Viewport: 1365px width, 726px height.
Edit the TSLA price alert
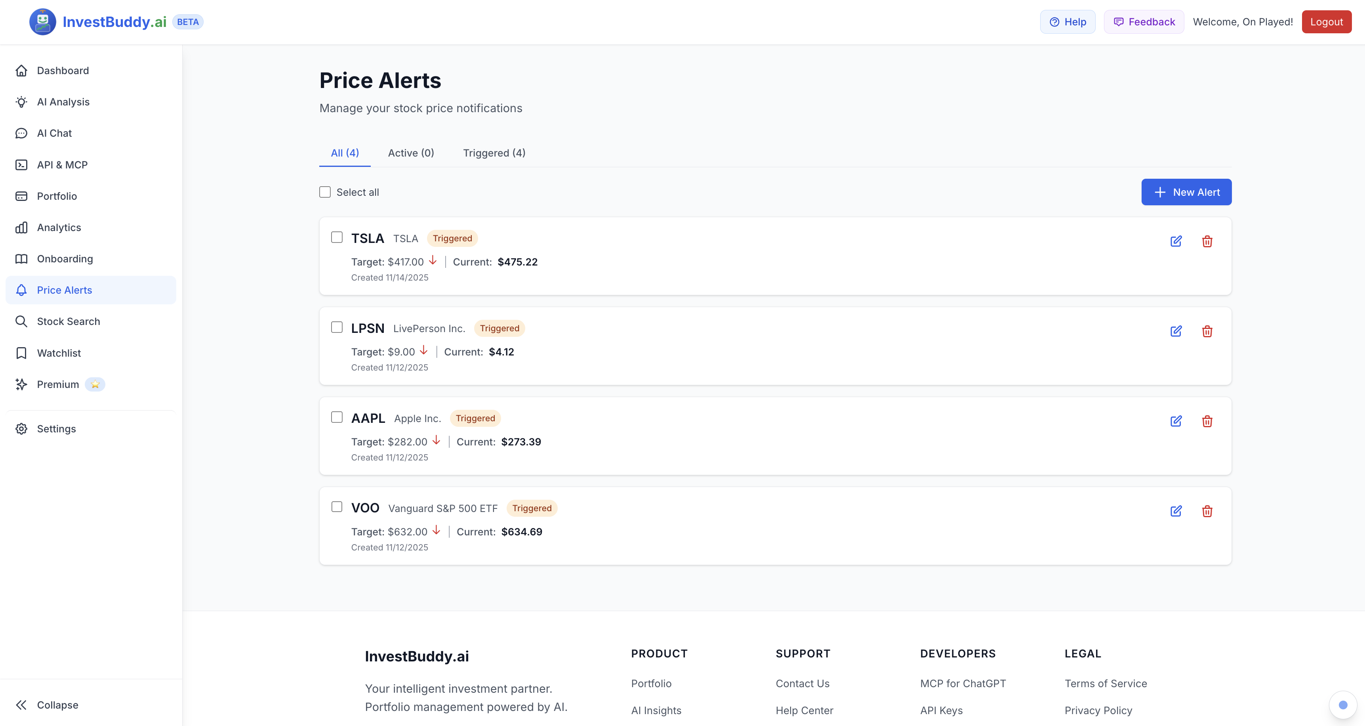1176,241
